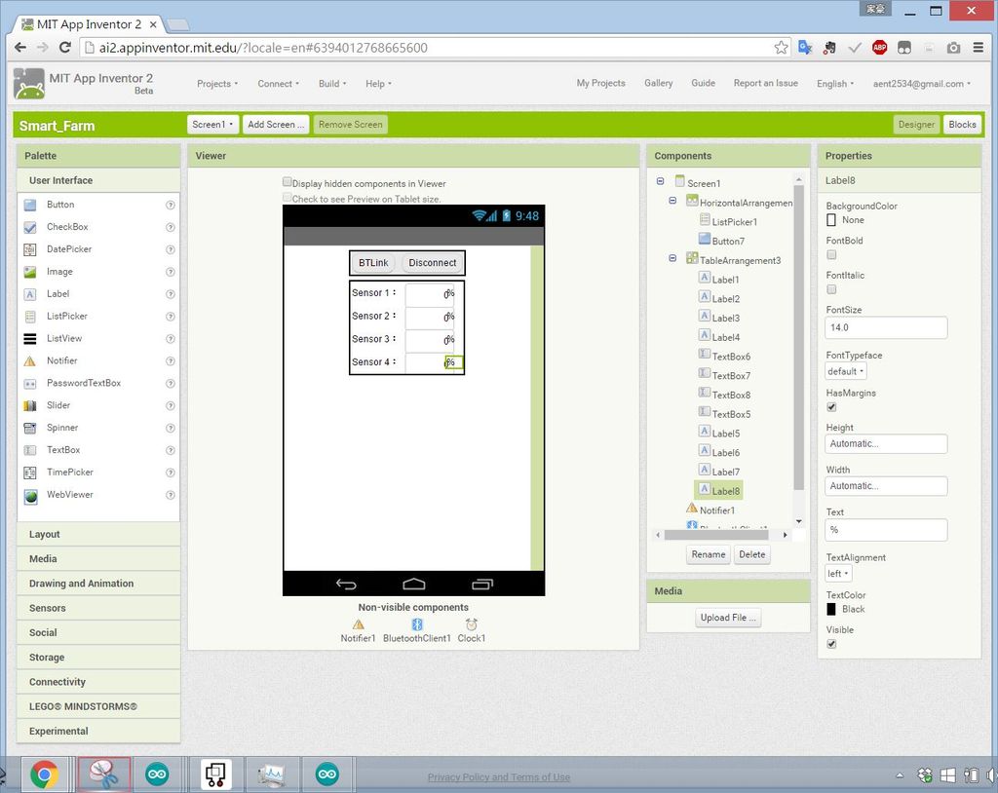
Task: Open the Gallery page
Action: (658, 84)
